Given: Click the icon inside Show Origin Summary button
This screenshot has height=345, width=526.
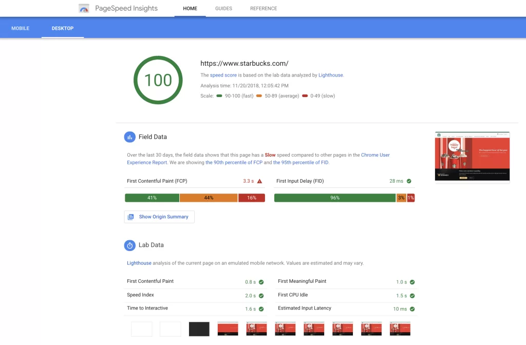Looking at the screenshot, I should click(x=131, y=217).
